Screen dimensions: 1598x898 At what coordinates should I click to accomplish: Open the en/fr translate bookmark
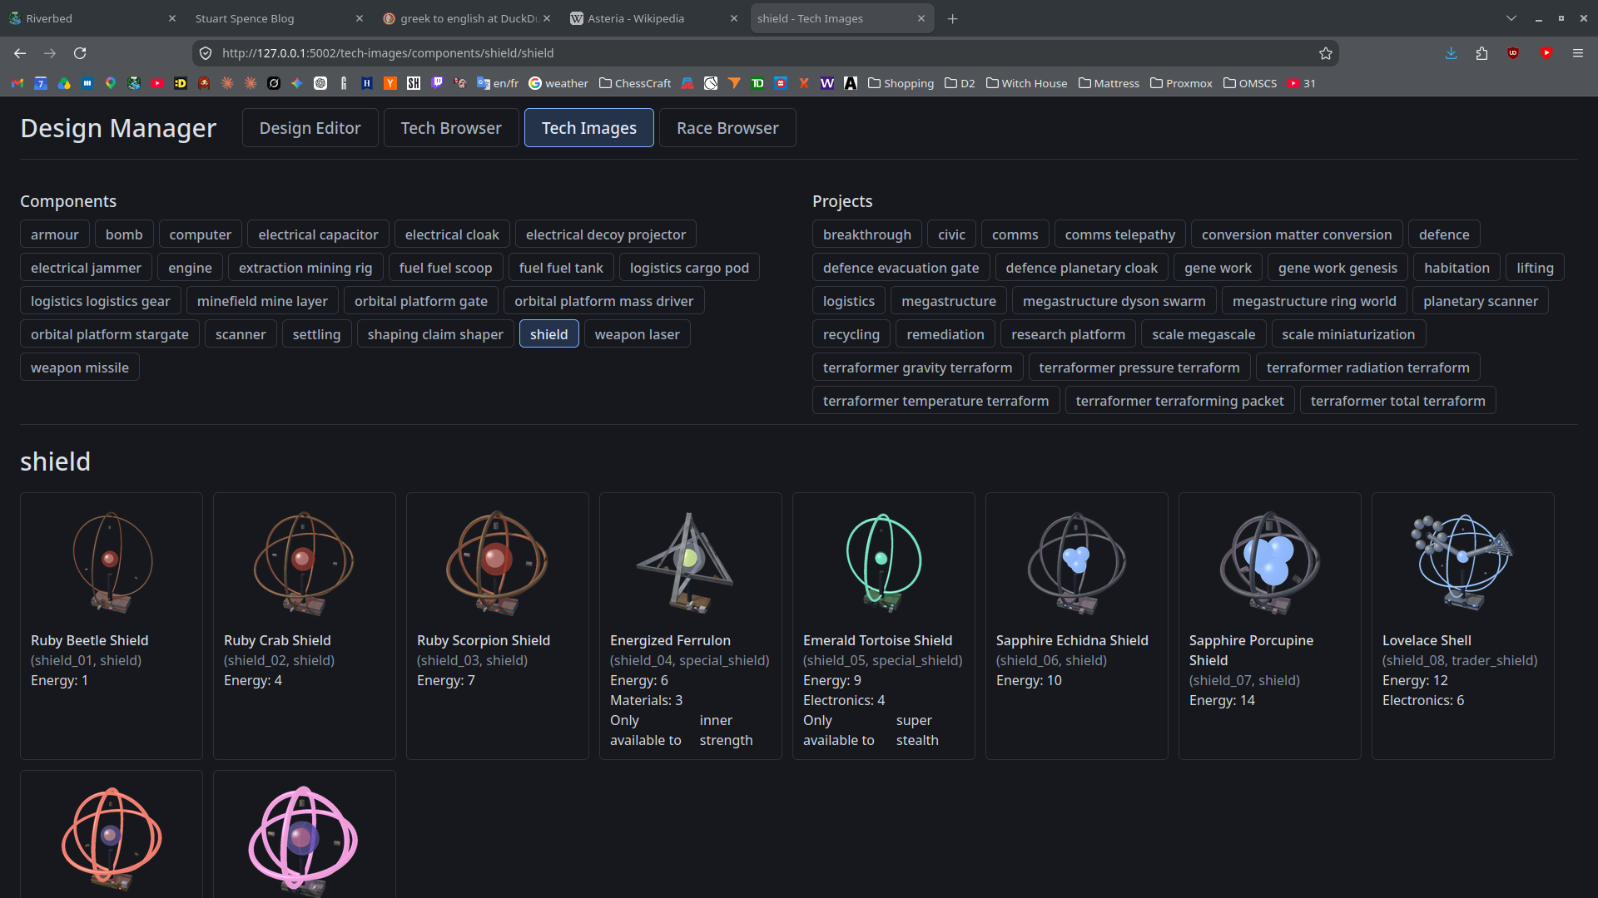(498, 83)
